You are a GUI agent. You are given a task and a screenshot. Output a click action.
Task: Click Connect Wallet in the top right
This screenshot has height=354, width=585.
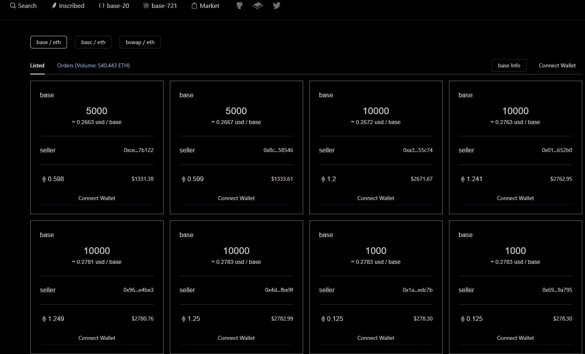(557, 65)
